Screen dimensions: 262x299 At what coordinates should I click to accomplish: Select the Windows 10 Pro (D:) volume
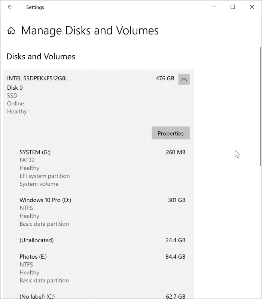click(45, 200)
